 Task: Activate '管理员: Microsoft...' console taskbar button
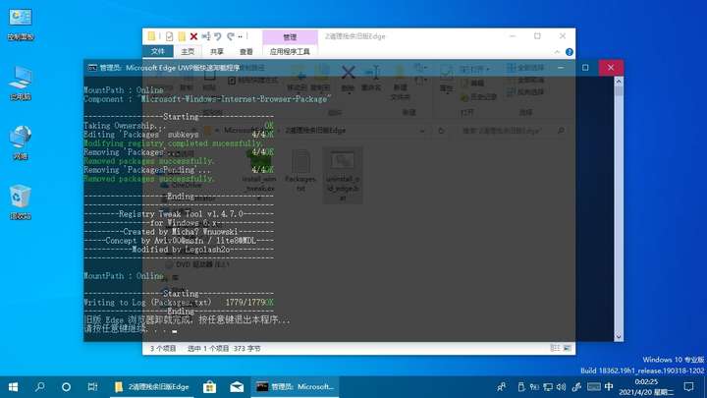295,387
